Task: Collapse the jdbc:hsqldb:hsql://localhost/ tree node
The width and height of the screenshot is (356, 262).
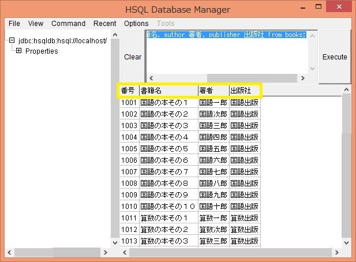Action: pos(12,40)
